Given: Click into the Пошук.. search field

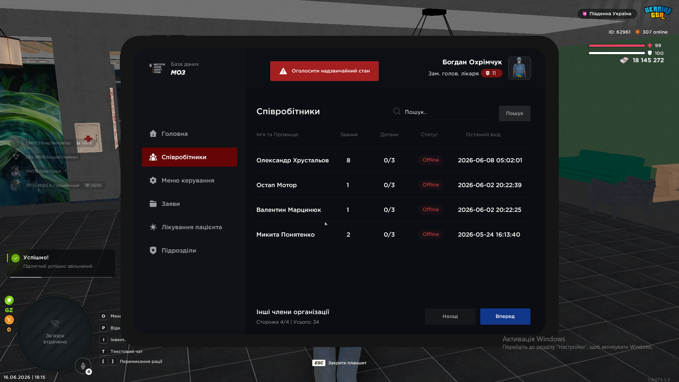Looking at the screenshot, I should (443, 112).
